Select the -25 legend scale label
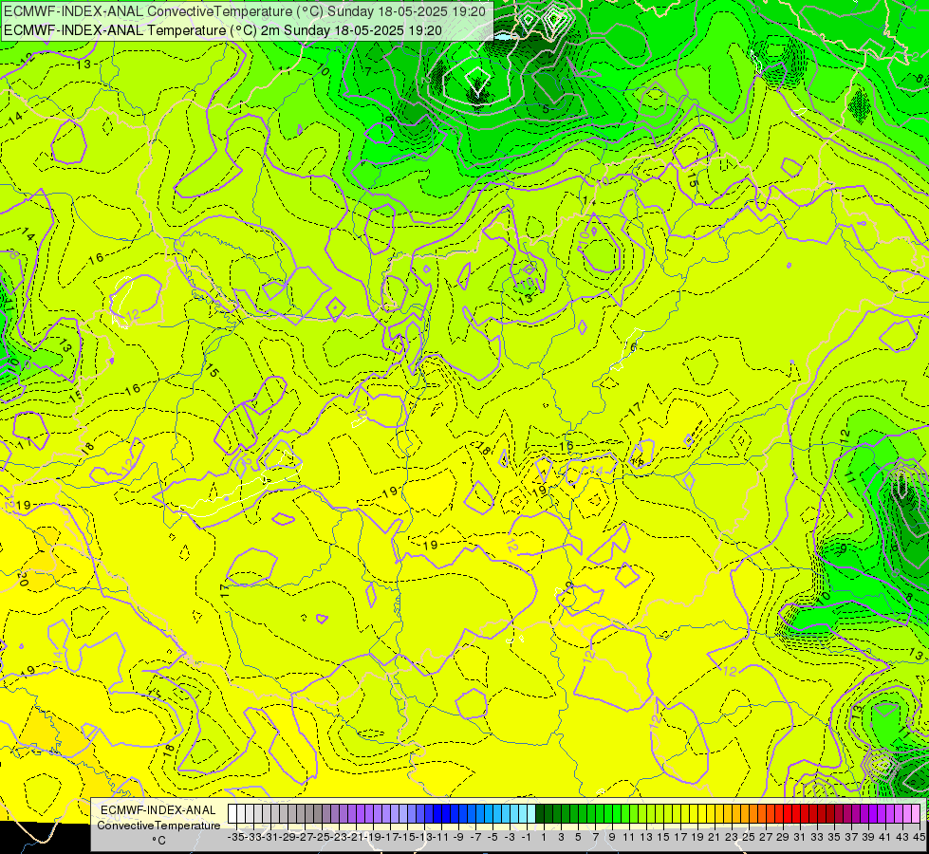The width and height of the screenshot is (929, 854). coord(322,837)
